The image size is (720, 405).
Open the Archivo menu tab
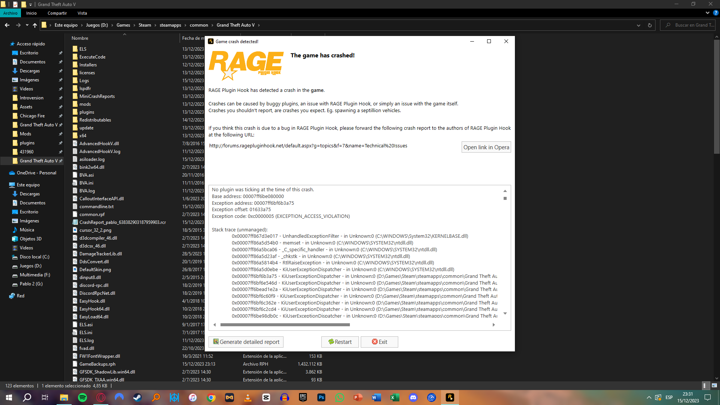(x=10, y=13)
